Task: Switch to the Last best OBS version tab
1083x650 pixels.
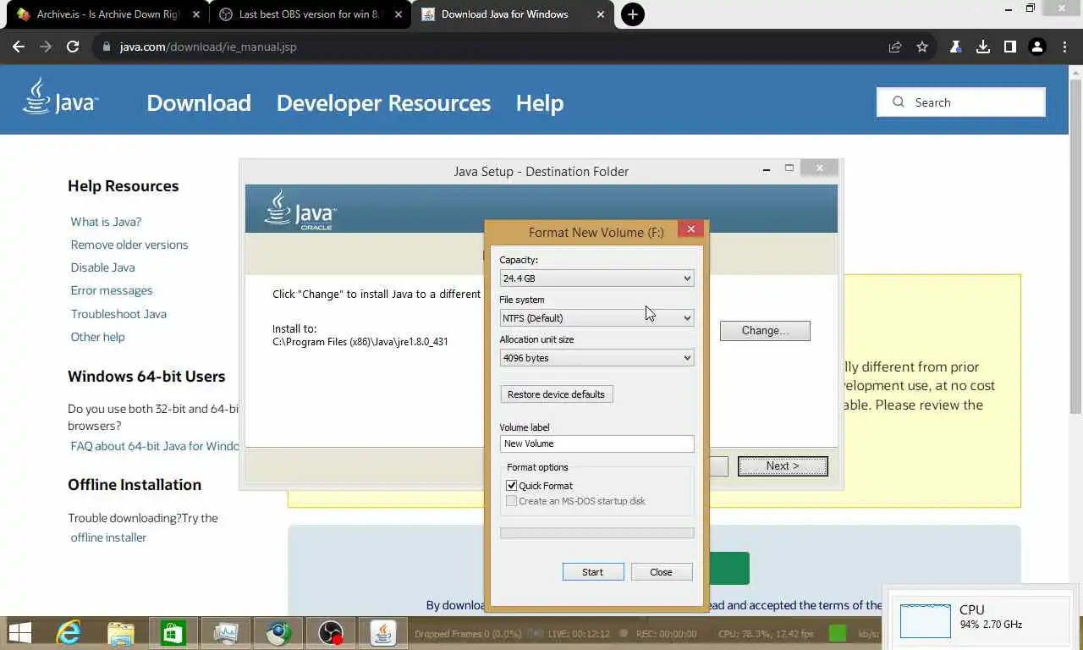Action: click(310, 14)
